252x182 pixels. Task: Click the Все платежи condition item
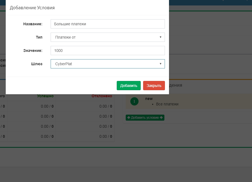(x=167, y=104)
